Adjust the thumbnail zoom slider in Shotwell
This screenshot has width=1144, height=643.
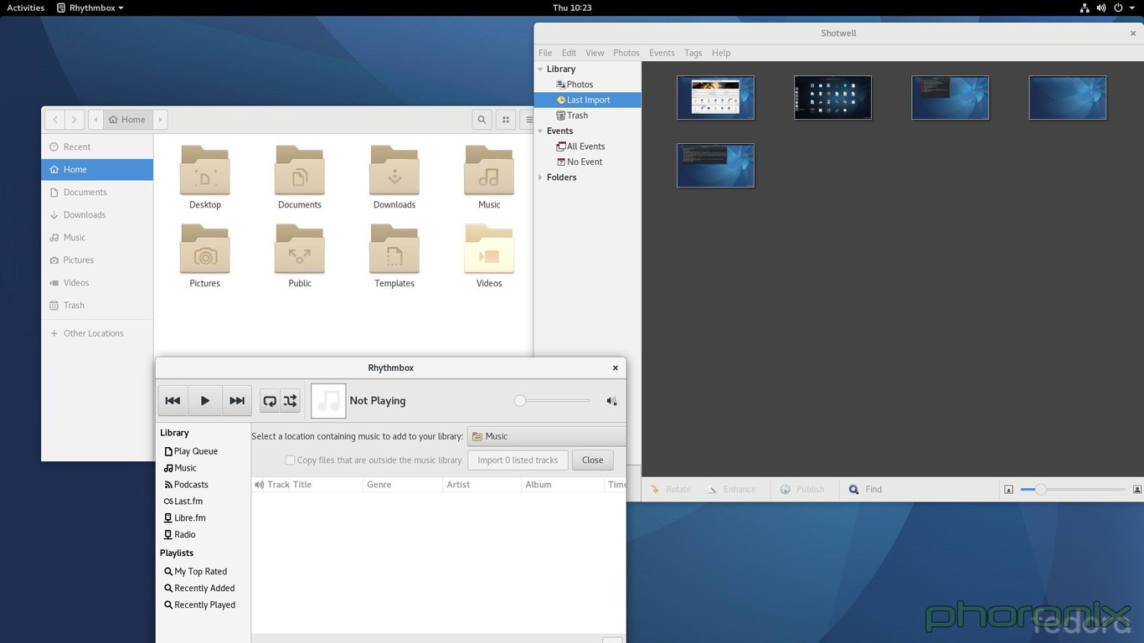(x=1041, y=489)
